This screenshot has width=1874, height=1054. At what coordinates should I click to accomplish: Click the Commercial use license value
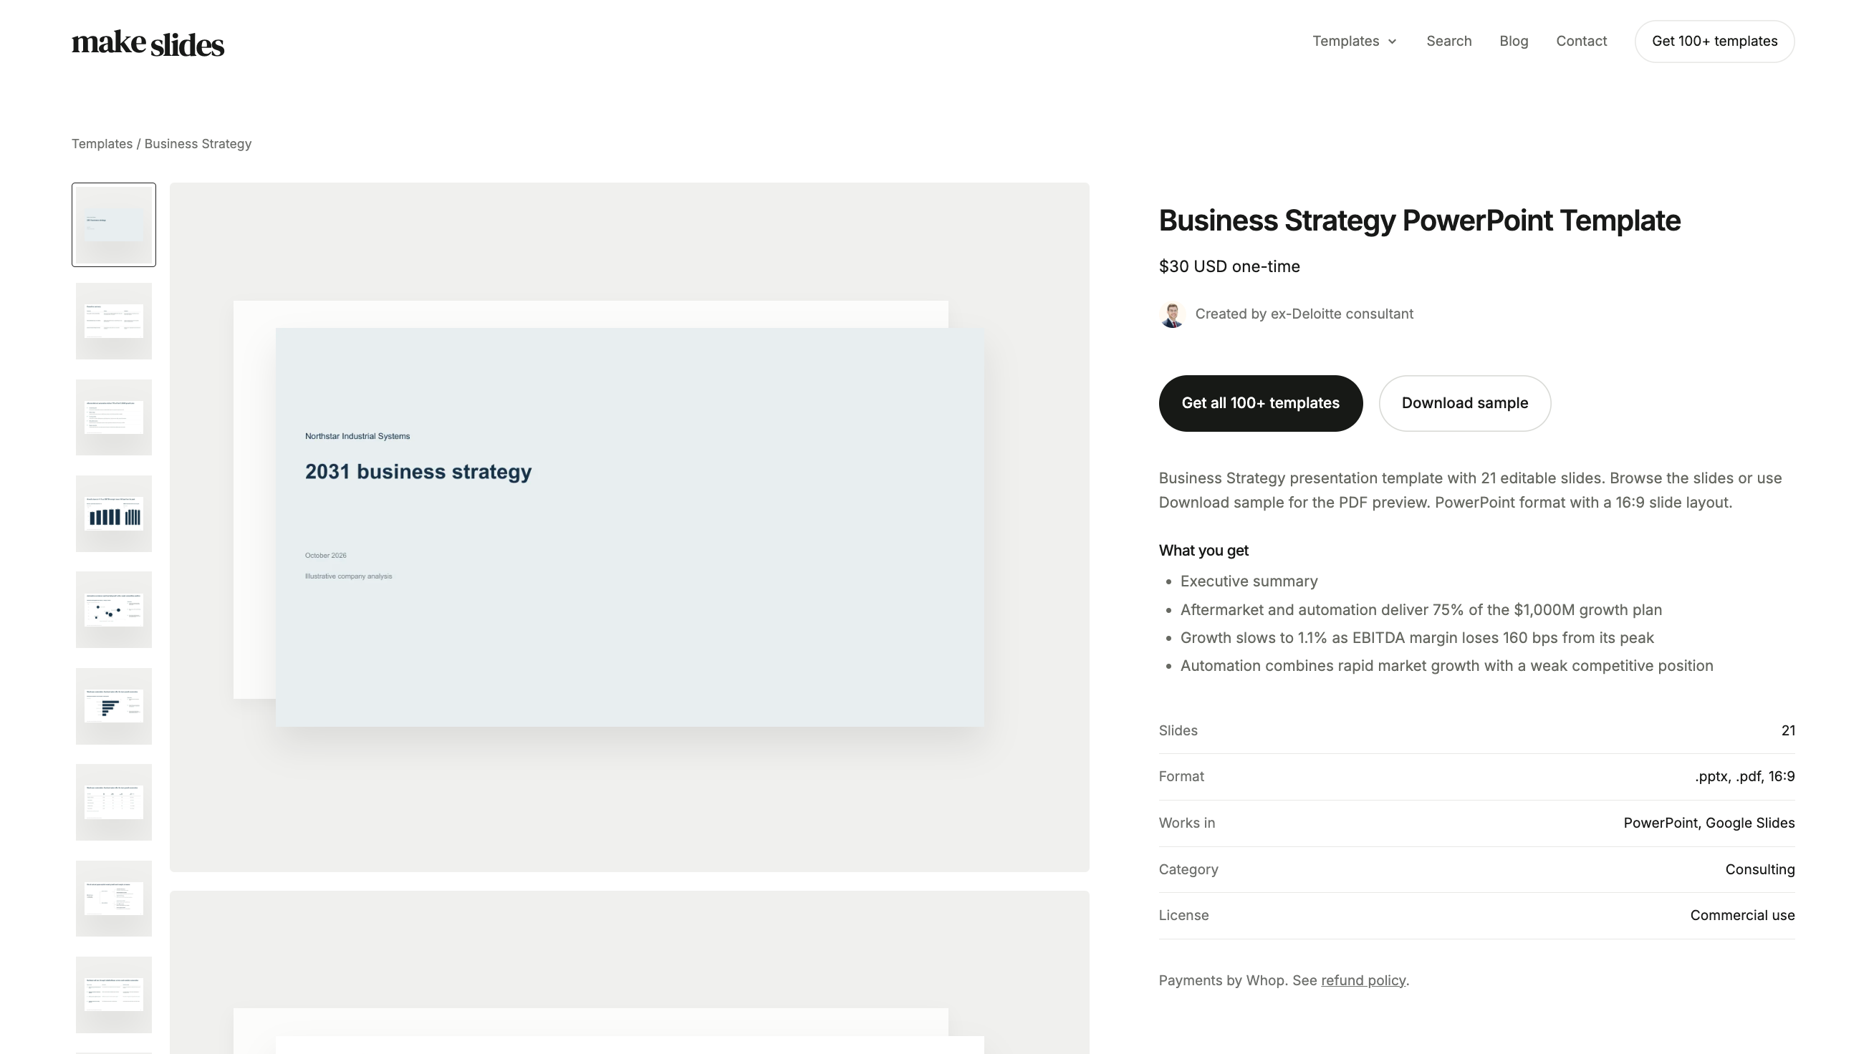pos(1742,916)
